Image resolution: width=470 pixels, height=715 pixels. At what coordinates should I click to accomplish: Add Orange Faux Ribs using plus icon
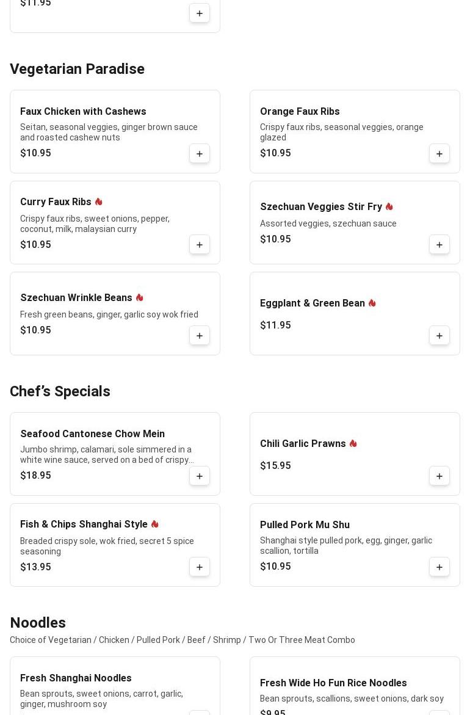point(439,154)
